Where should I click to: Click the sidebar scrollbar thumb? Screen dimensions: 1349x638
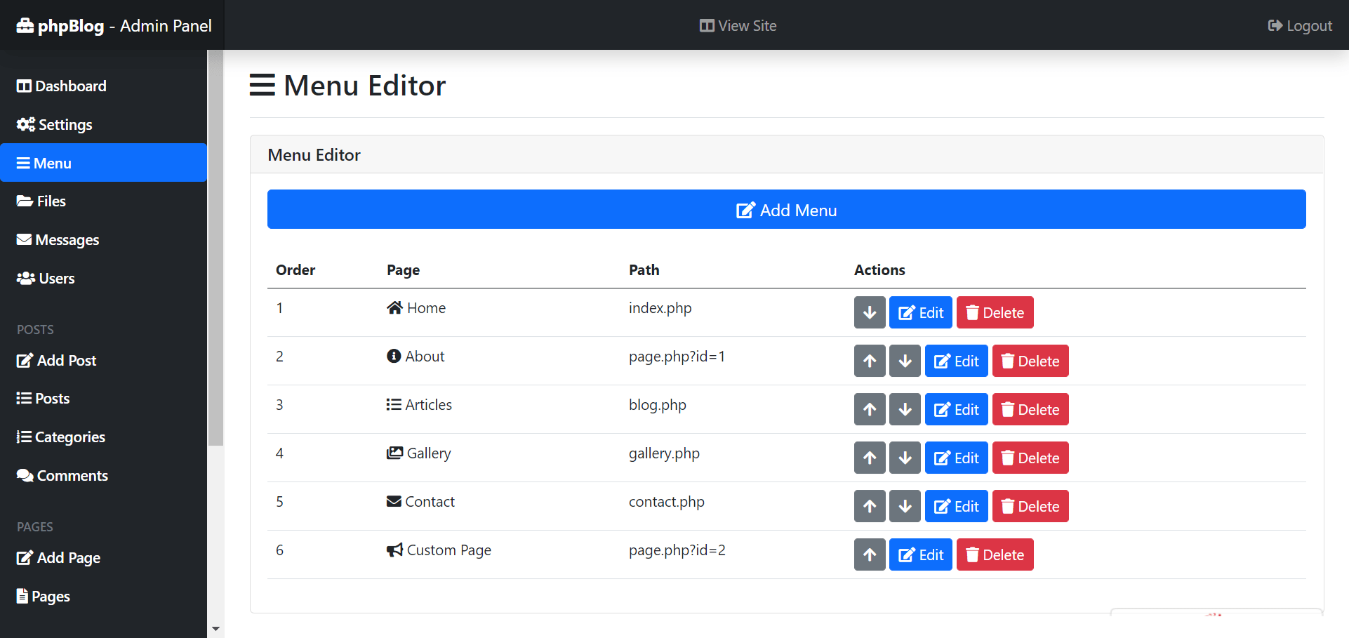215,246
